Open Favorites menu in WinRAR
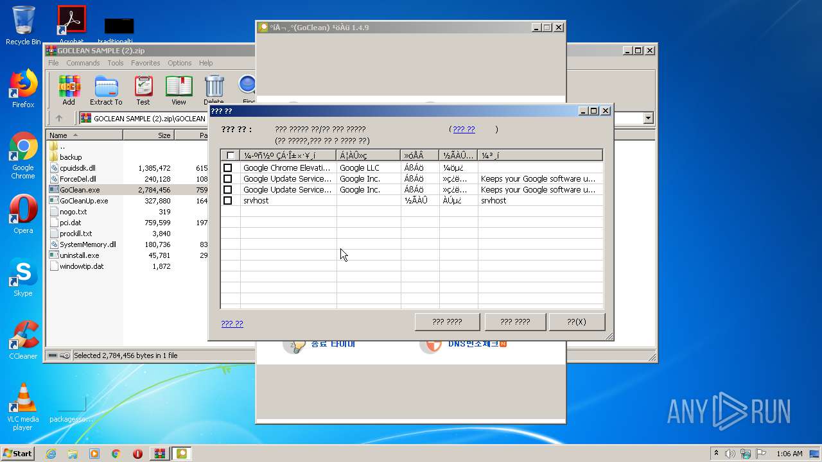 point(146,63)
